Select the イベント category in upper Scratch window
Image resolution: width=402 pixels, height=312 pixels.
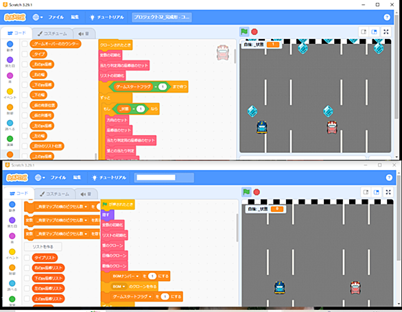(x=10, y=93)
